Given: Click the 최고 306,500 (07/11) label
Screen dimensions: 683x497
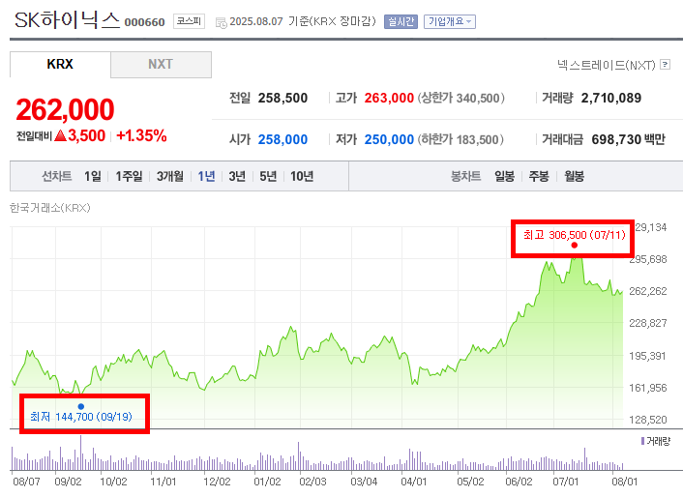Looking at the screenshot, I should 574,235.
